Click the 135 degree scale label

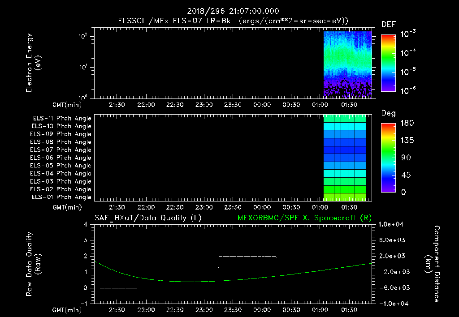(x=407, y=141)
